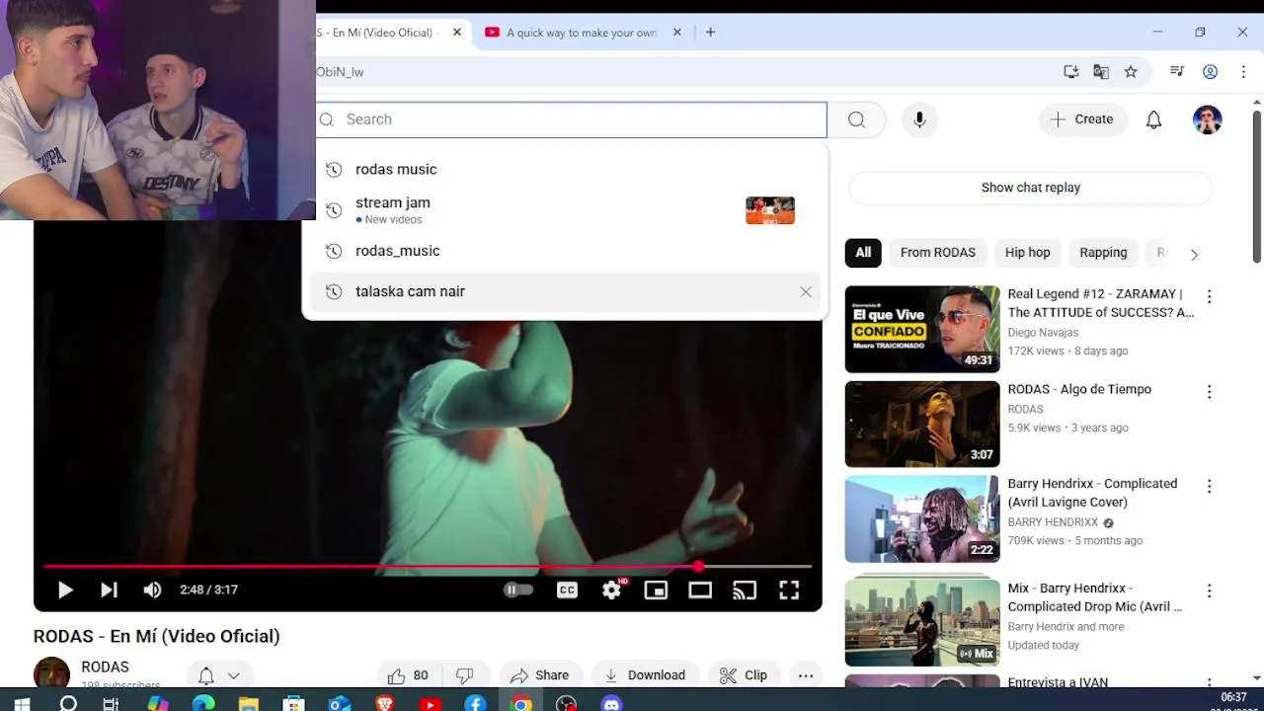This screenshot has height=711, width=1264.
Task: Open Chrome three-dot menu
Action: coord(1244,72)
